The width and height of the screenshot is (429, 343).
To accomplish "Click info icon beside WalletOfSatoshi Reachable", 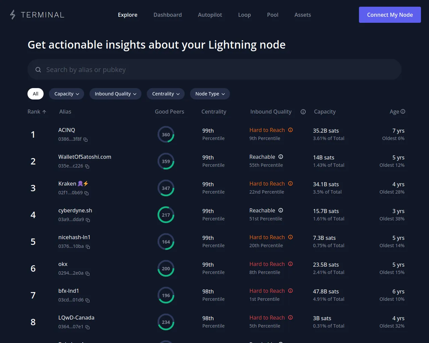I will [x=281, y=157].
